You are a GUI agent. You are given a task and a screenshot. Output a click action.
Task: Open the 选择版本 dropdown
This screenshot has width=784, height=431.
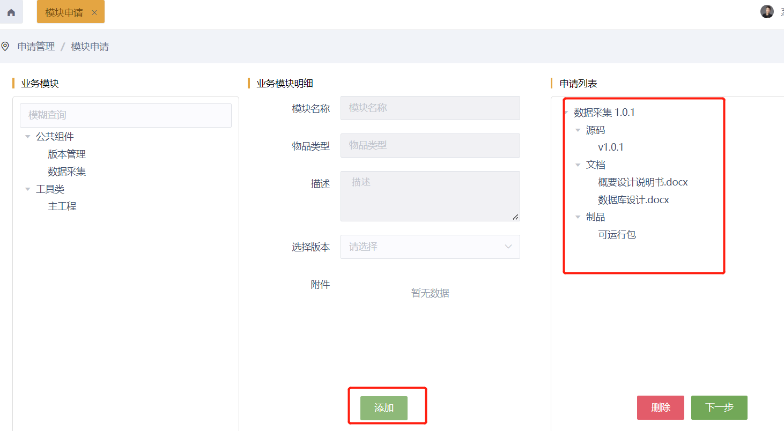(430, 247)
